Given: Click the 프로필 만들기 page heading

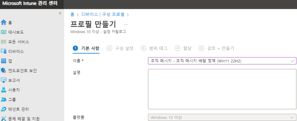Looking at the screenshot, I should tap(93, 24).
